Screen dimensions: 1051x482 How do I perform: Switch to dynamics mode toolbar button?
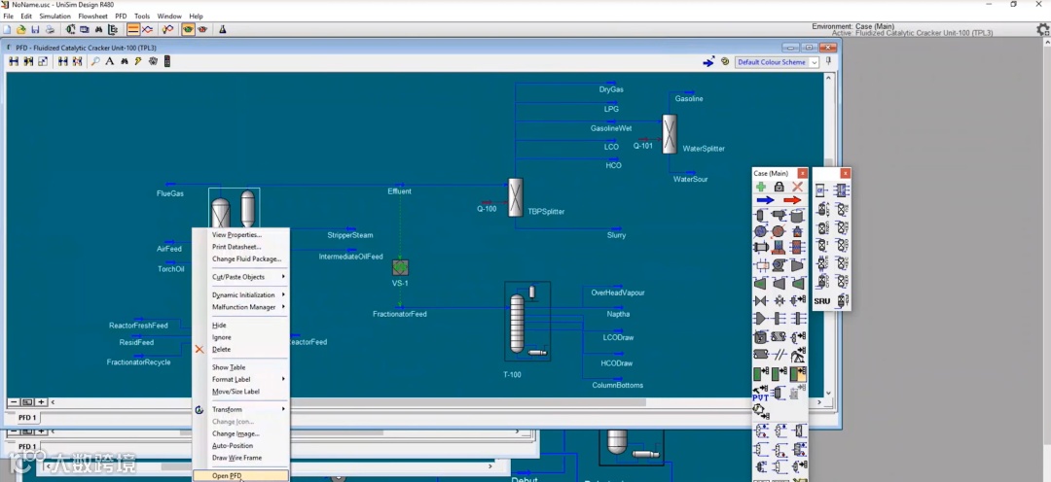pos(147,29)
